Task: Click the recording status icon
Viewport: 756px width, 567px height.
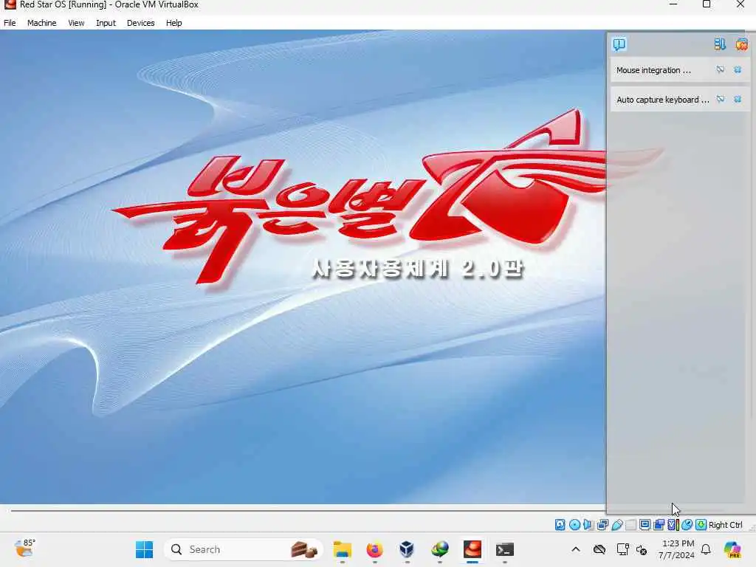Action: 659,525
